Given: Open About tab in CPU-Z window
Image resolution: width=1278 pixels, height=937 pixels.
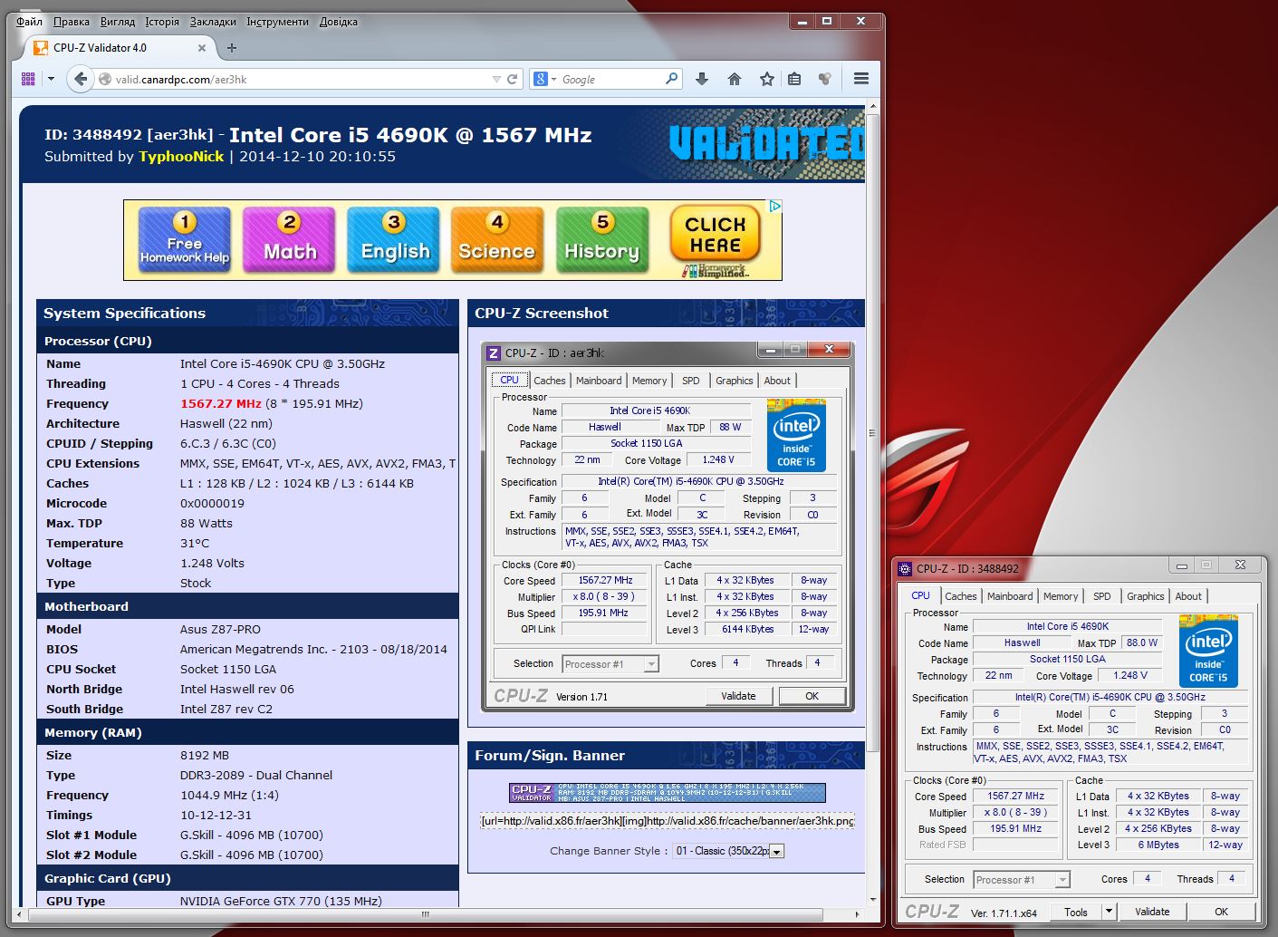Looking at the screenshot, I should (1188, 596).
